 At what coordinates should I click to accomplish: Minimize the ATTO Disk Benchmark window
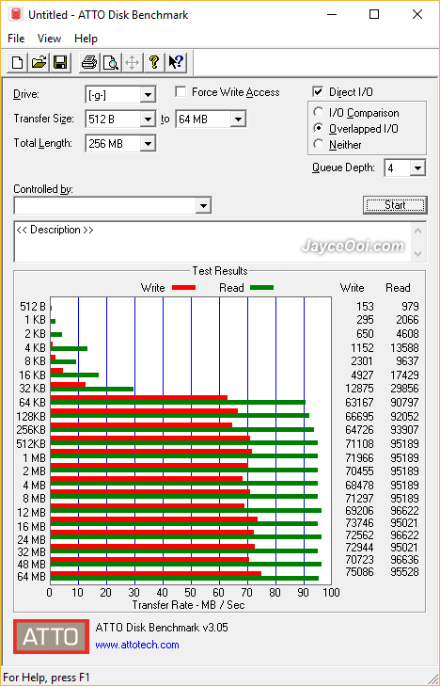332,14
